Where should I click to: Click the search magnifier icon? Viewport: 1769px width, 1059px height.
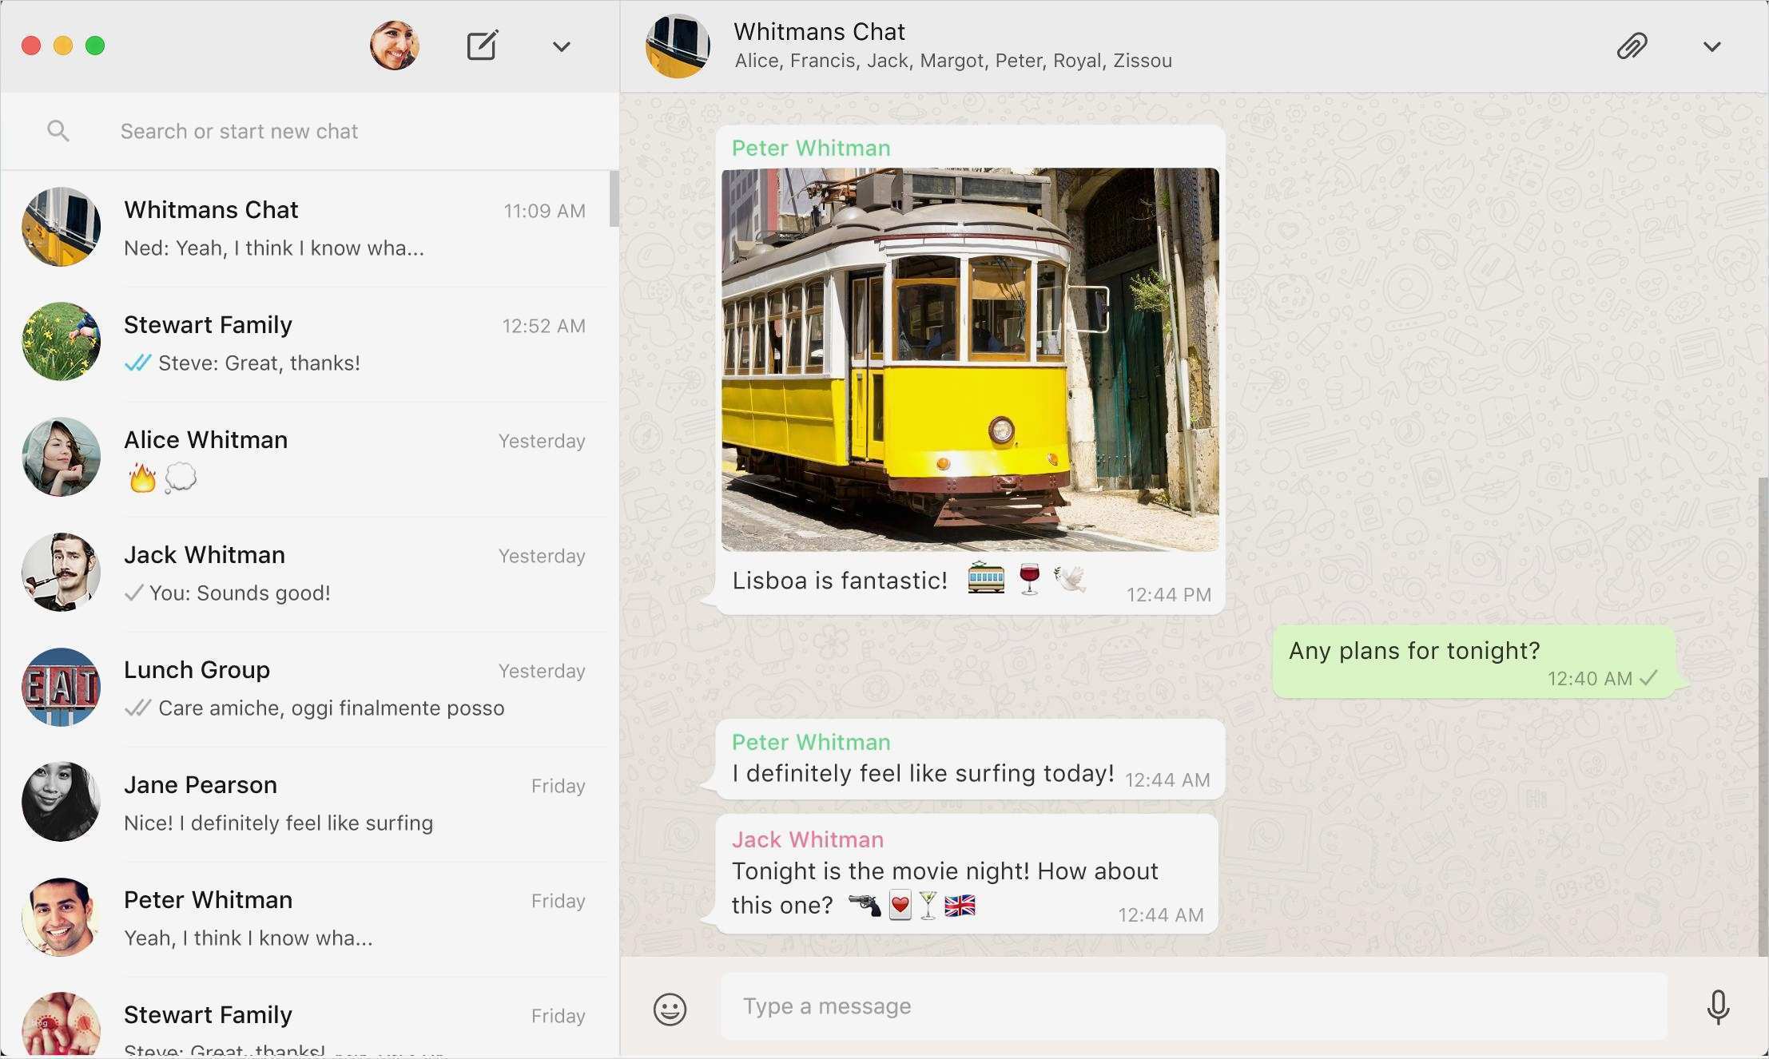58,130
